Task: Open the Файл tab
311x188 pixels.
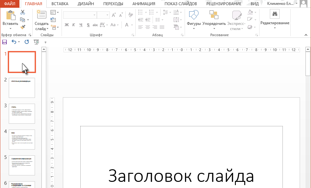Action: coord(10,4)
